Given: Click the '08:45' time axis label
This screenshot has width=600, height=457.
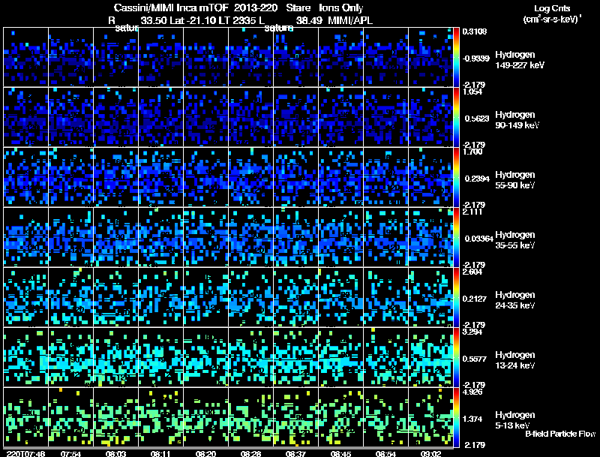Looking at the screenshot, I should 340,453.
